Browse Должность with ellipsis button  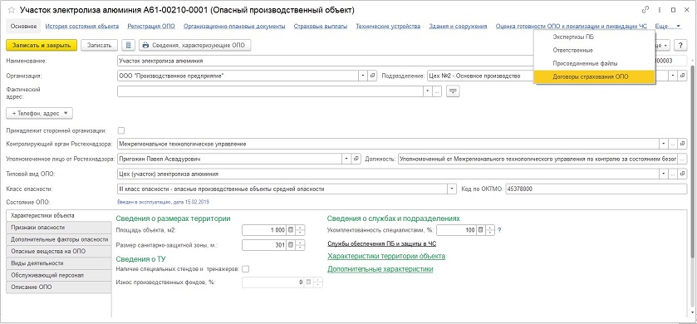tap(683, 159)
